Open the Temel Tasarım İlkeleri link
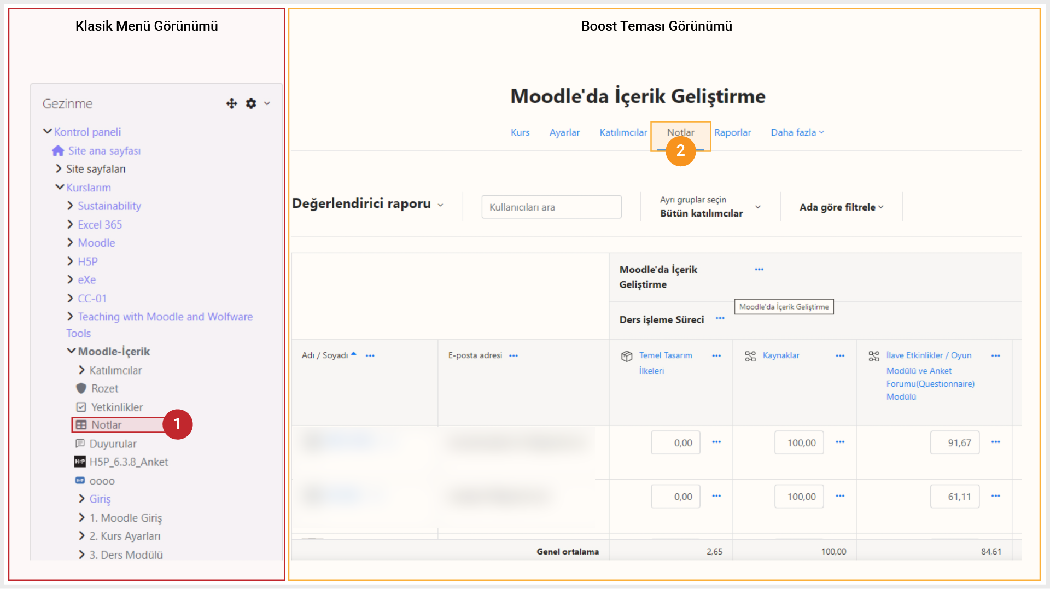Image resolution: width=1050 pixels, height=589 pixels. (x=666, y=363)
